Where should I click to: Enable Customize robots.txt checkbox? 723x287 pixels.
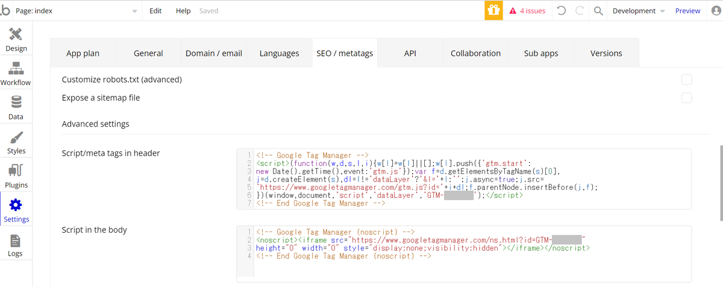(686, 79)
